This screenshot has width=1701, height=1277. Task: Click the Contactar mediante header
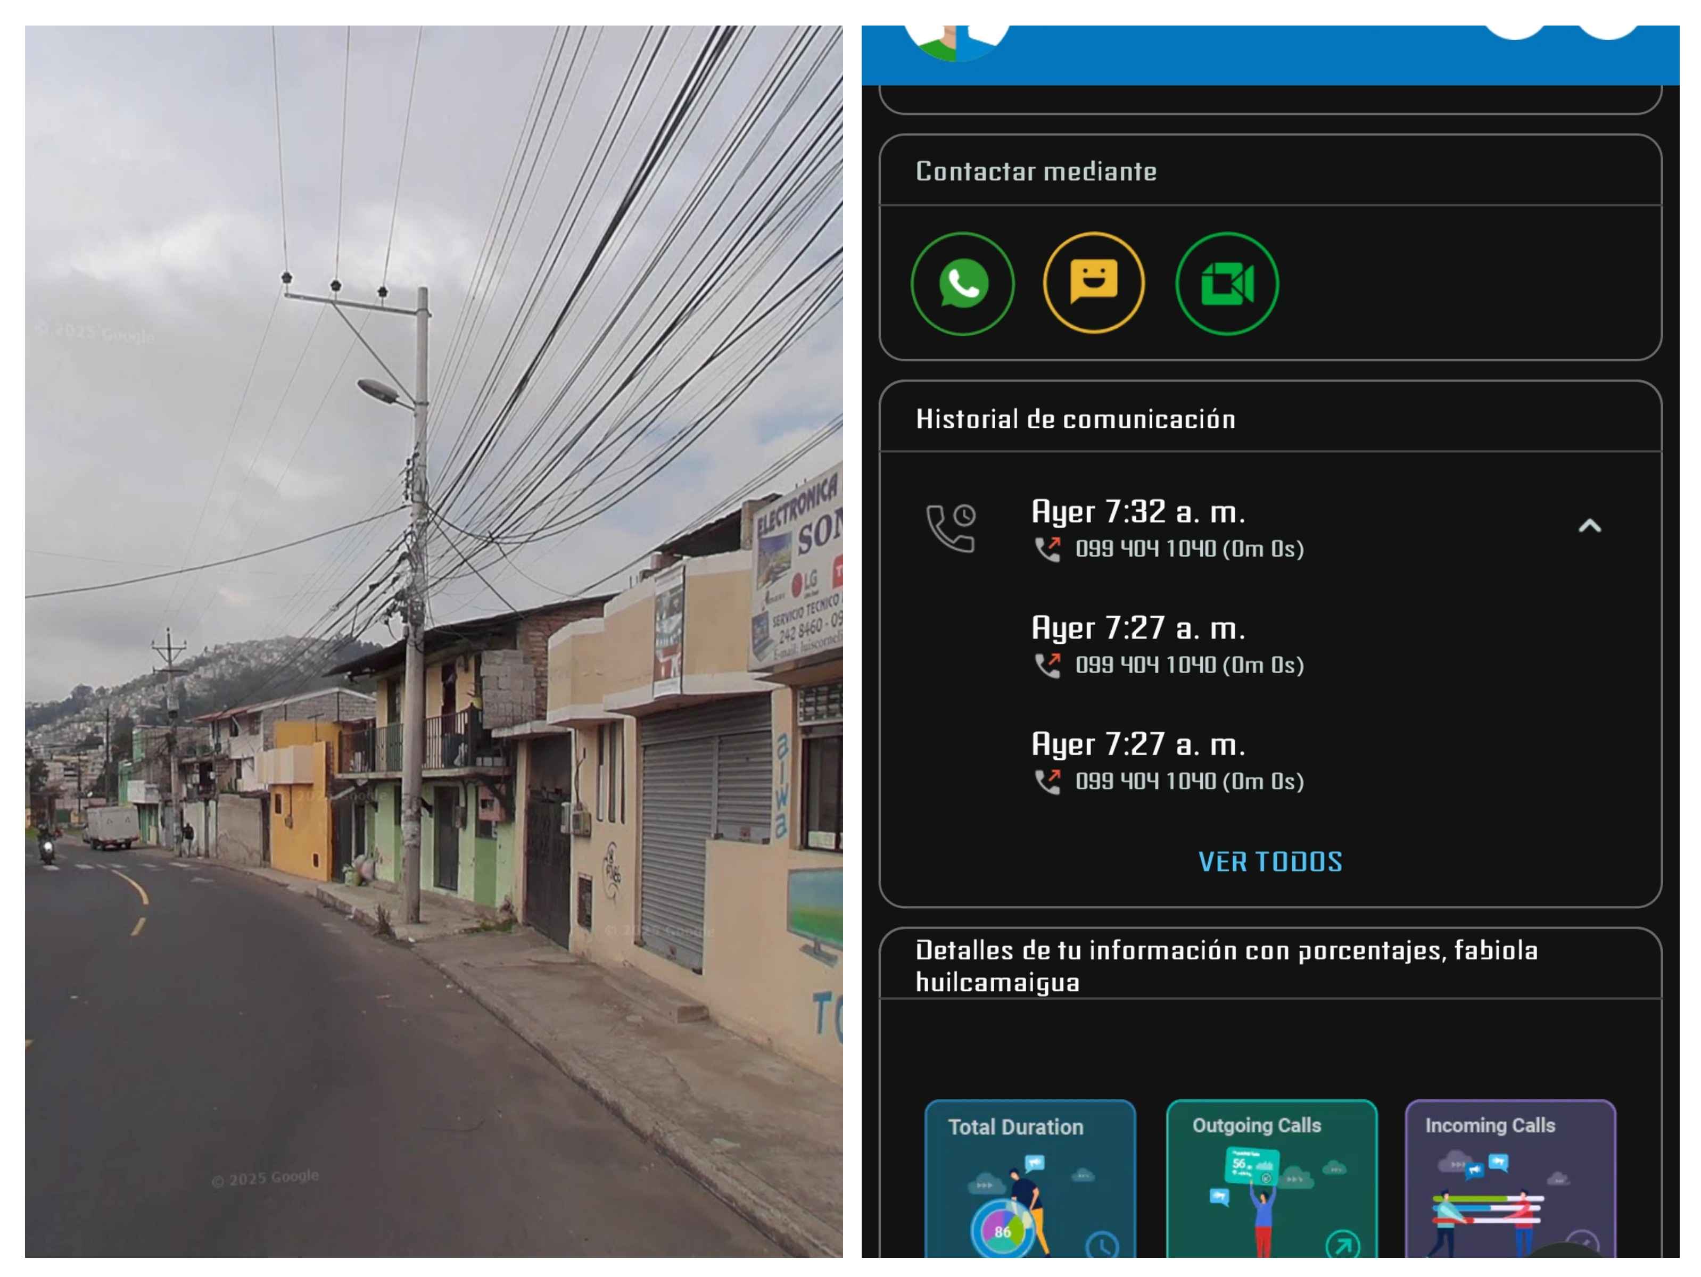pyautogui.click(x=1036, y=171)
